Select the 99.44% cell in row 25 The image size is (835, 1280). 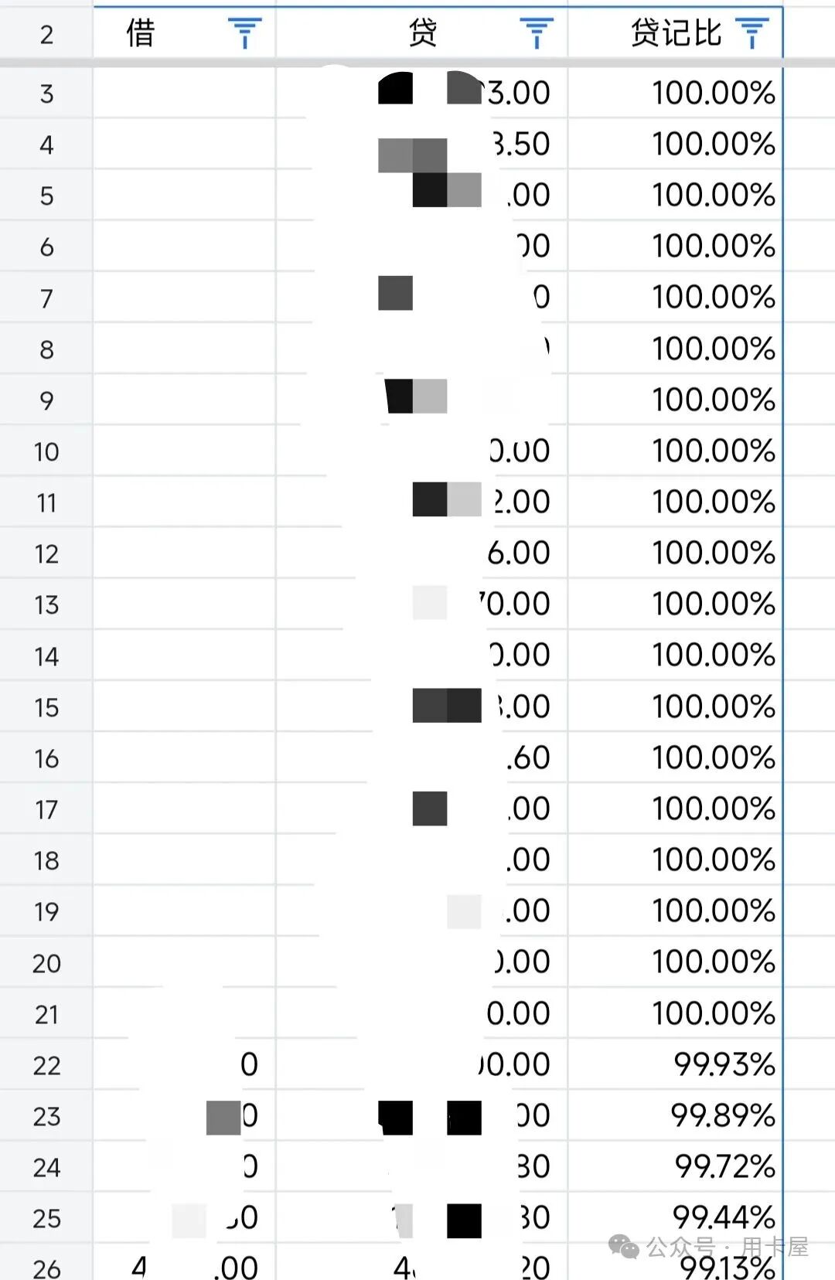pyautogui.click(x=676, y=1217)
